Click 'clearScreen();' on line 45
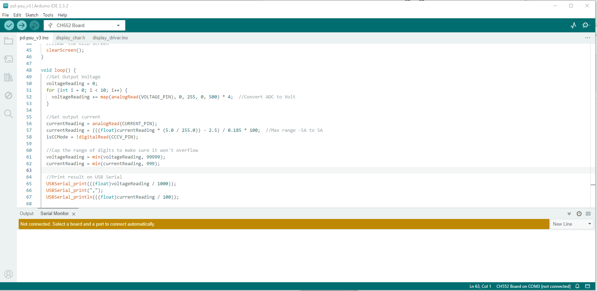Image resolution: width=597 pixels, height=291 pixels. (65, 50)
